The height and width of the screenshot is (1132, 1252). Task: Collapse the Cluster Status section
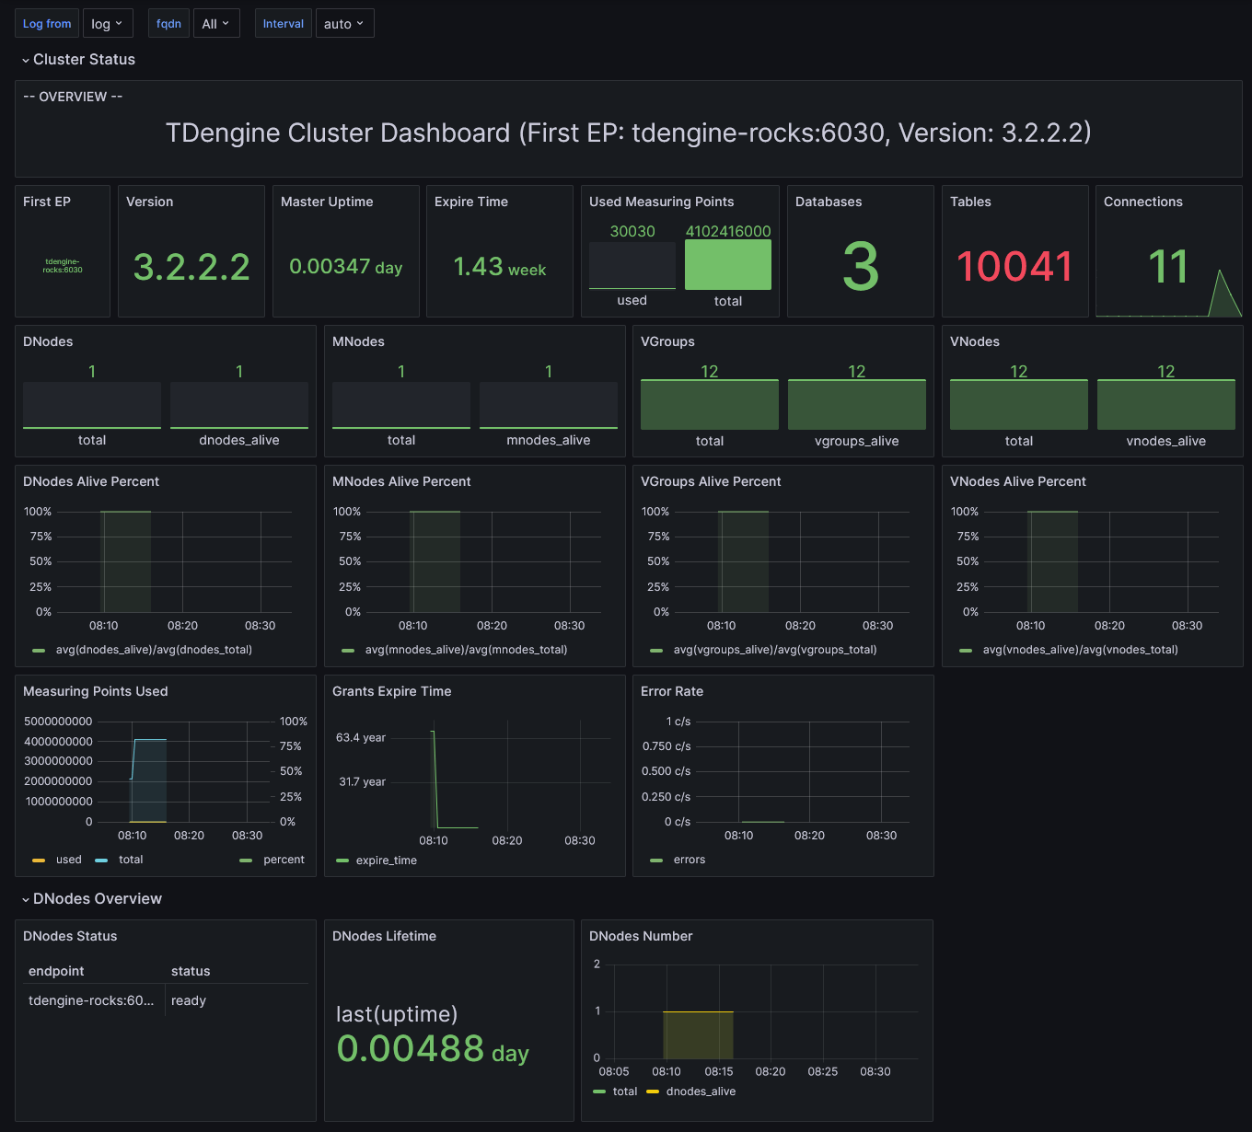click(84, 60)
